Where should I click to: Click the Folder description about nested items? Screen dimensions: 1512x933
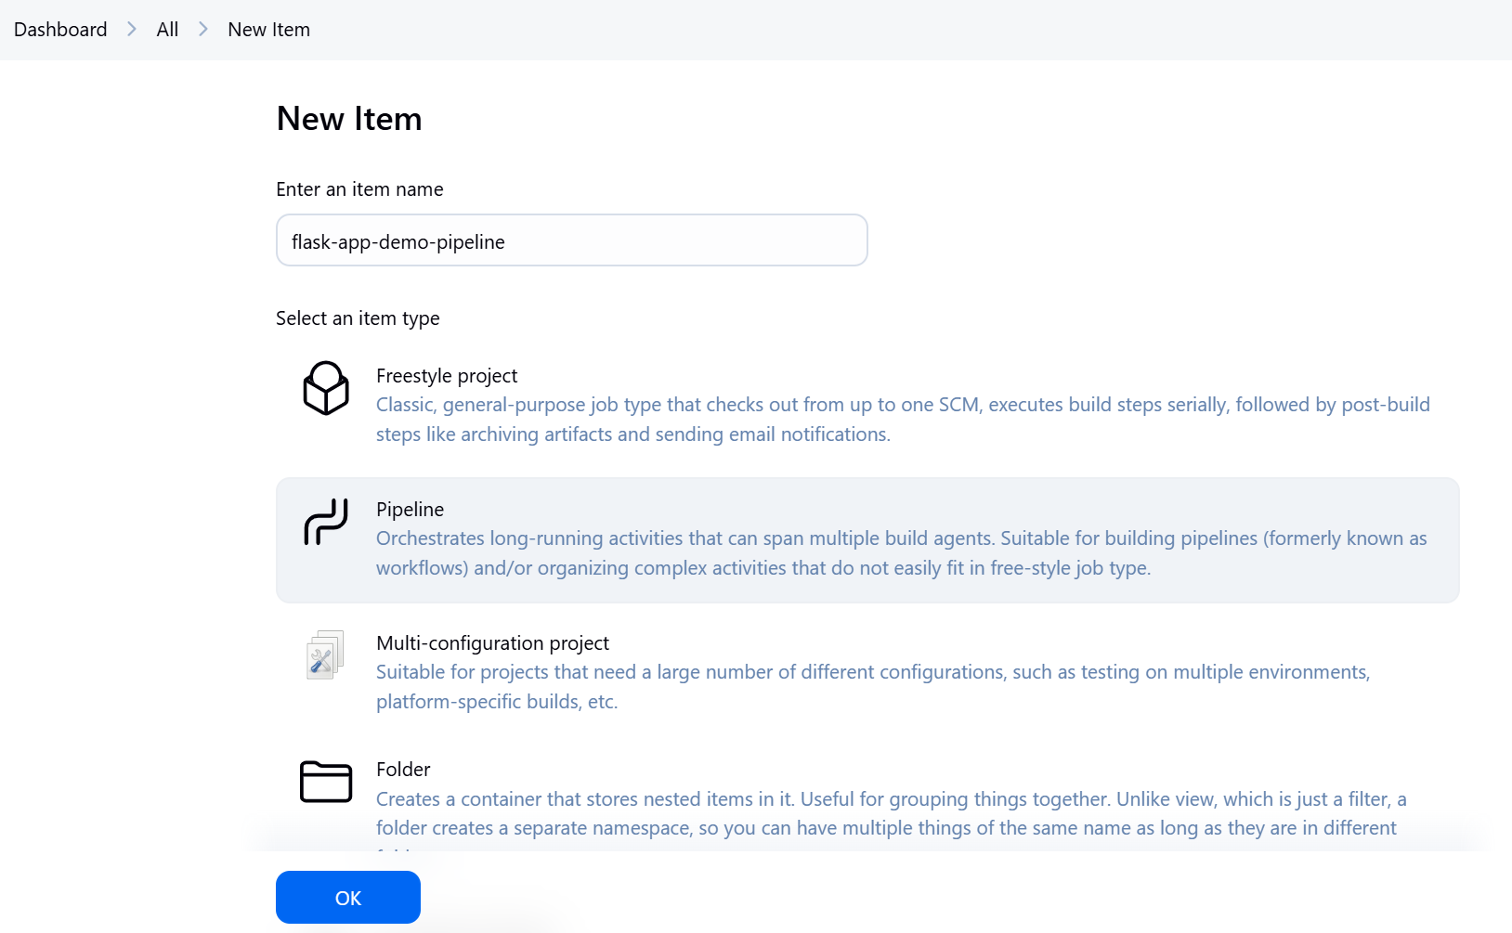click(x=892, y=819)
